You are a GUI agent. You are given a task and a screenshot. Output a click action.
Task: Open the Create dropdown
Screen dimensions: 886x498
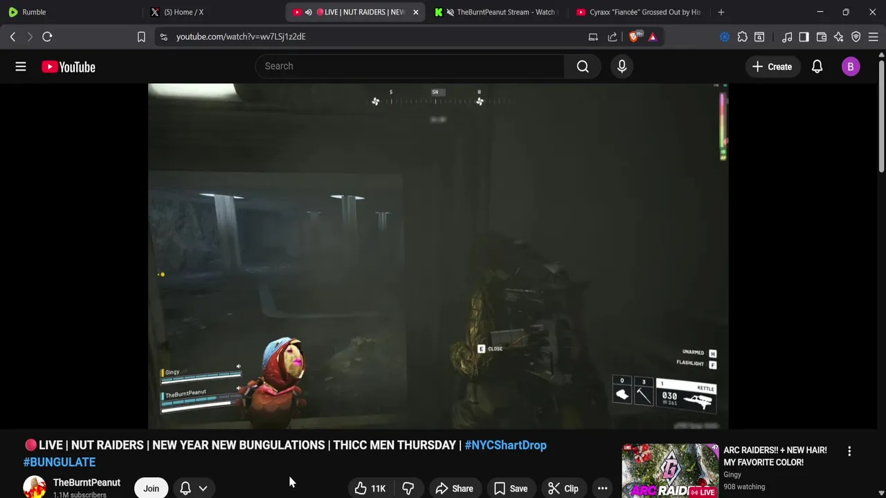pyautogui.click(x=772, y=66)
